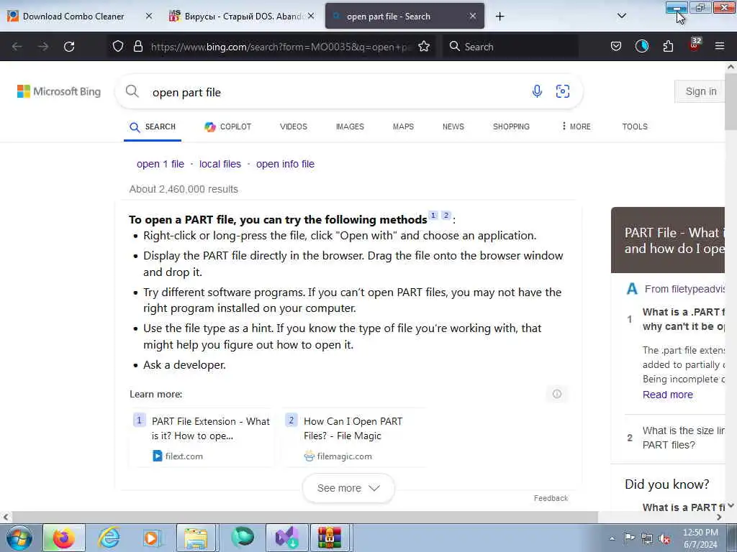The width and height of the screenshot is (737, 552).
Task: Follow the 'open info file' related search
Action: tap(285, 164)
